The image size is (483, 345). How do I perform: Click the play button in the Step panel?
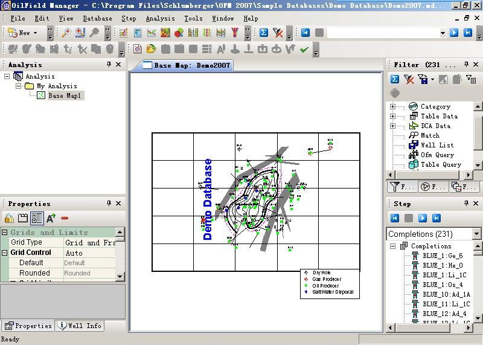(x=423, y=218)
